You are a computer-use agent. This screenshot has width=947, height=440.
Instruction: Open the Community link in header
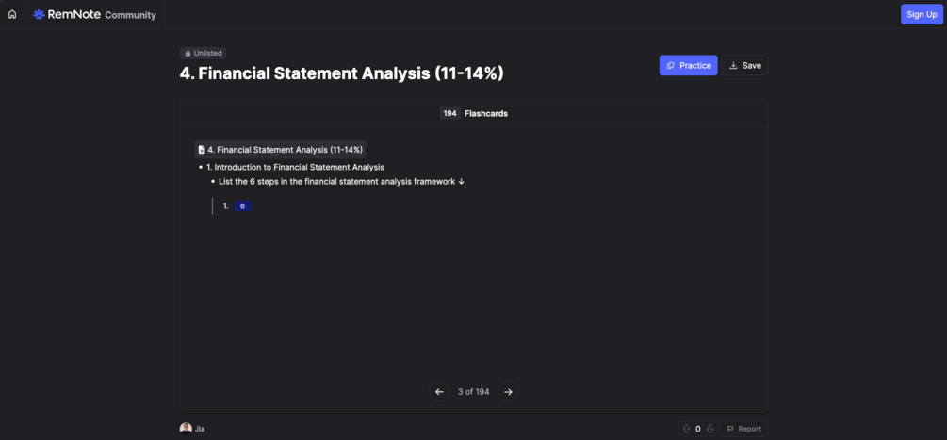pyautogui.click(x=130, y=15)
